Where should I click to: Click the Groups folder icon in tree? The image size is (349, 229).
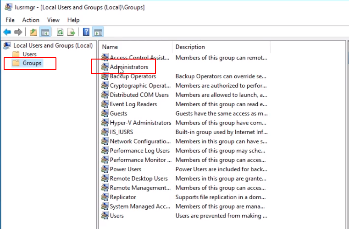point(16,63)
